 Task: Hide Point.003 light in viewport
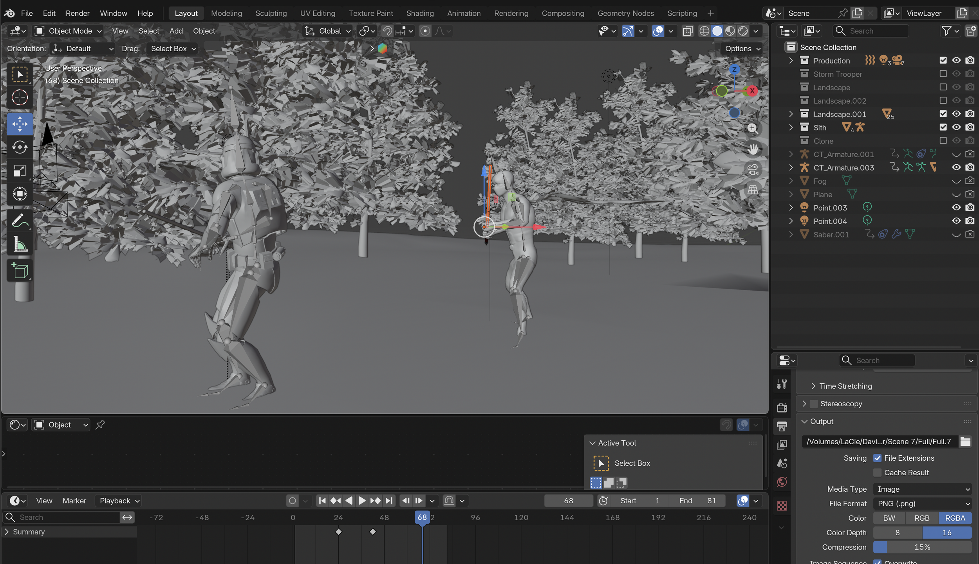click(x=956, y=208)
